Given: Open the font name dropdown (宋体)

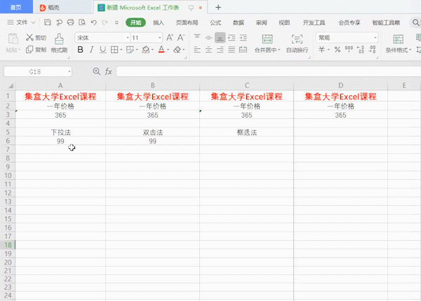Looking at the screenshot, I should coord(128,38).
